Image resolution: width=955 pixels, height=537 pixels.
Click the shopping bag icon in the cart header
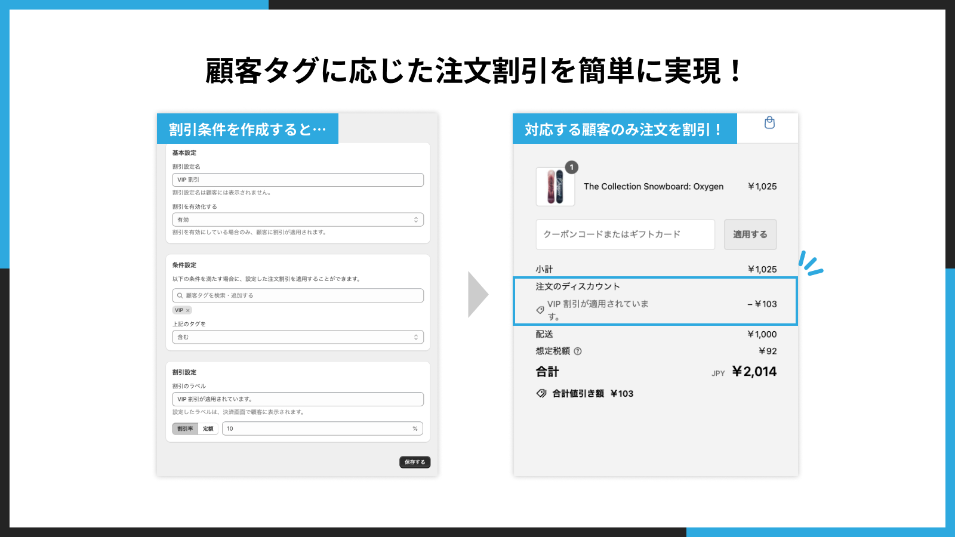tap(769, 123)
